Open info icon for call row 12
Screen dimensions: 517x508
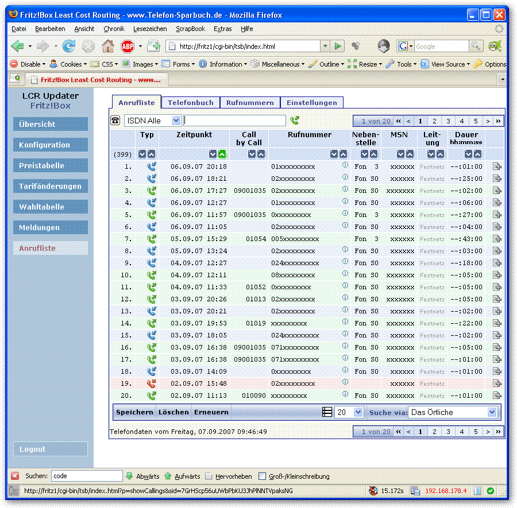point(345,297)
